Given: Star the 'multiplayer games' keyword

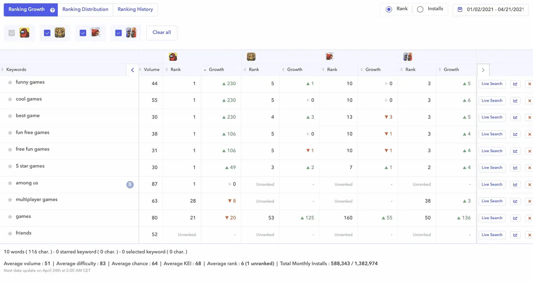Looking at the screenshot, I should tap(10, 200).
